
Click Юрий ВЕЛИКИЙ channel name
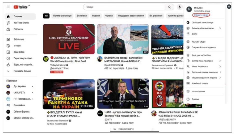pos(112,65)
